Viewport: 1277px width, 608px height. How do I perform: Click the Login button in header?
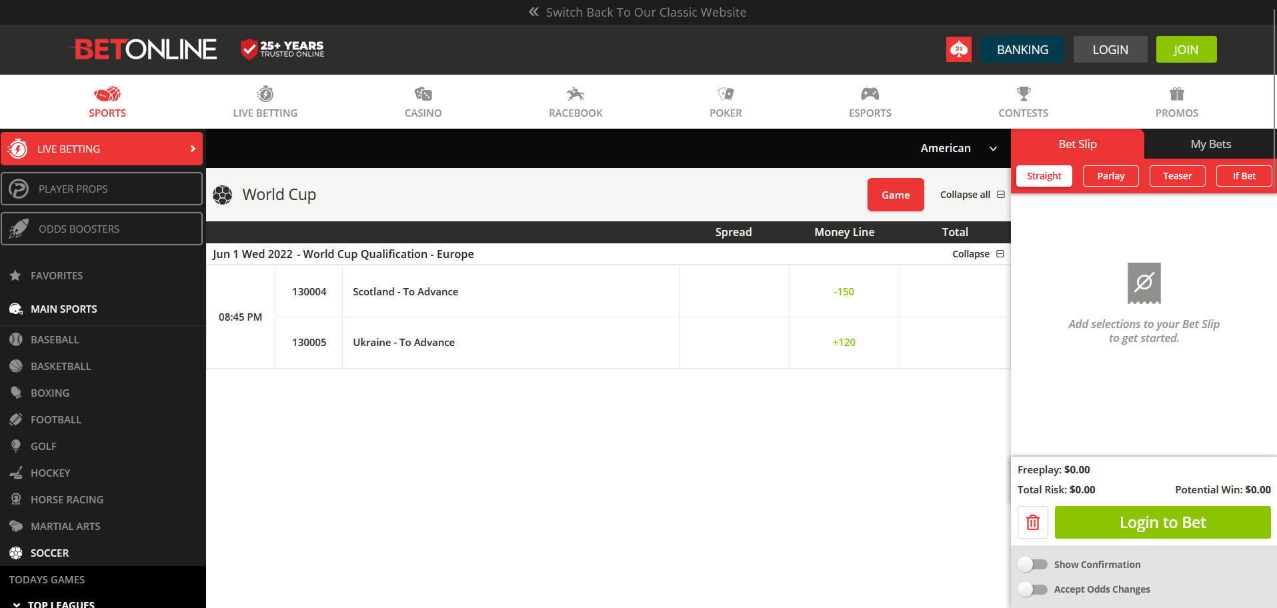[x=1110, y=49]
